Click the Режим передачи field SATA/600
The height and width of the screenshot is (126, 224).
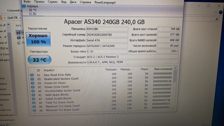107,46
